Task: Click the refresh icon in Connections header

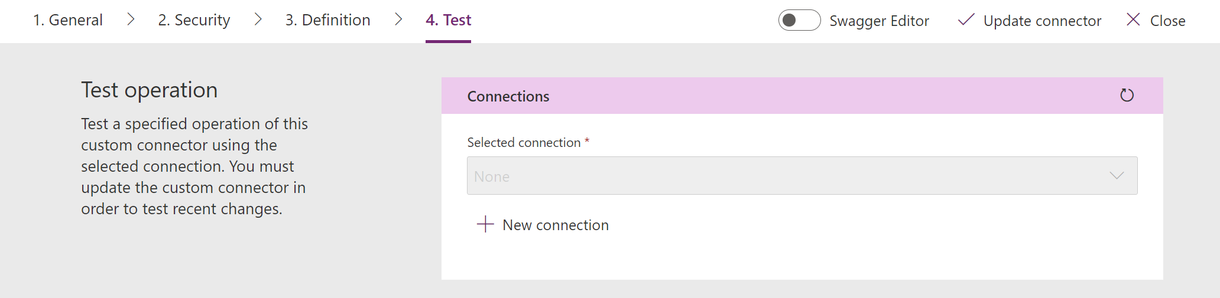Action: pos(1127,95)
